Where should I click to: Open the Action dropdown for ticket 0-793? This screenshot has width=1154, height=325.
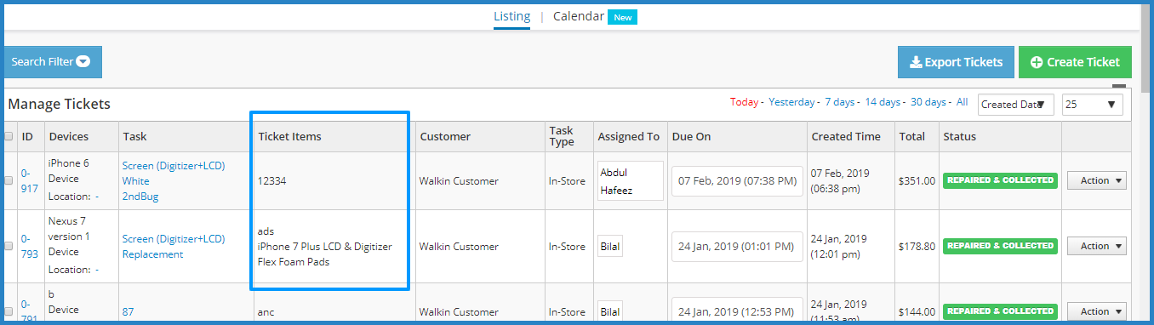(1096, 246)
